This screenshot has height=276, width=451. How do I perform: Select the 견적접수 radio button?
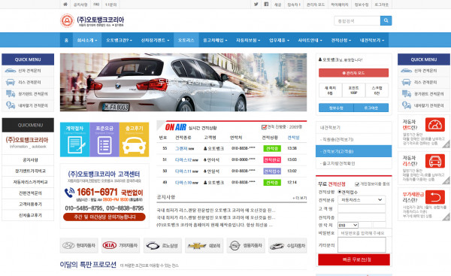(340, 192)
